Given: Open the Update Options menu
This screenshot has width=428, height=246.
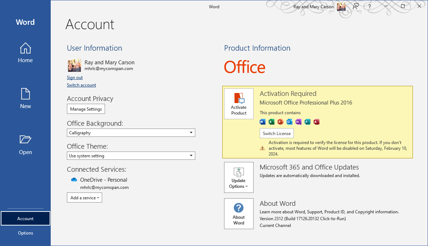Looking at the screenshot, I should click(x=239, y=177).
